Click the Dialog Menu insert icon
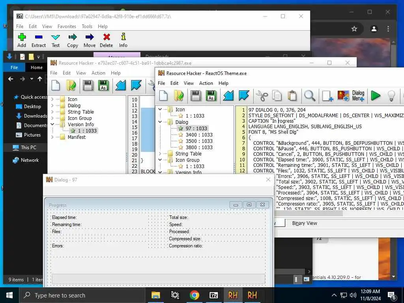This screenshot has width=404, height=303. pos(358,95)
